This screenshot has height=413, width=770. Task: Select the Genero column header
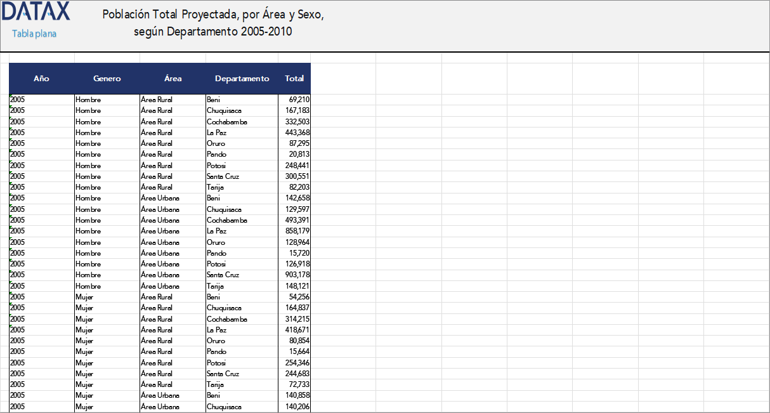107,78
